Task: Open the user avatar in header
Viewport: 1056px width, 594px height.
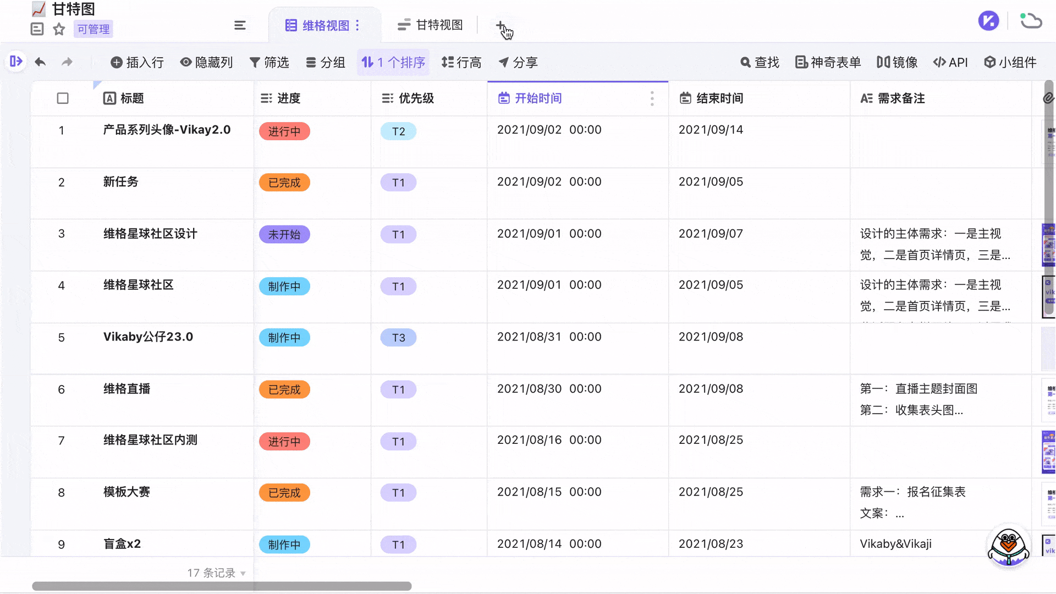Action: coord(988,21)
